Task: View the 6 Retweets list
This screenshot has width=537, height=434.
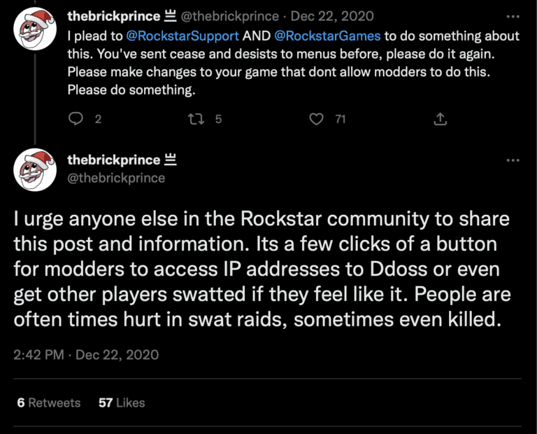Action: point(48,402)
